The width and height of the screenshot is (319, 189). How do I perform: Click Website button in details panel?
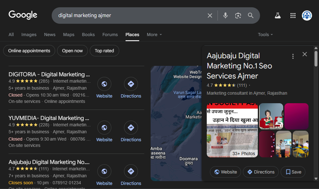(x=225, y=172)
